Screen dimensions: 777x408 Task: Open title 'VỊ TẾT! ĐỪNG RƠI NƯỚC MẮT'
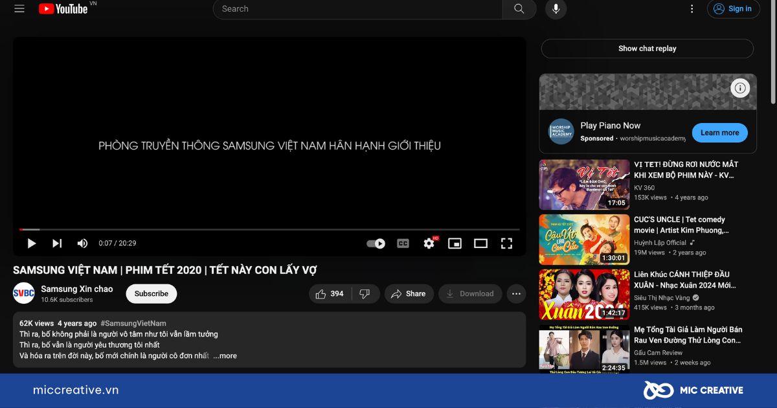coord(686,170)
